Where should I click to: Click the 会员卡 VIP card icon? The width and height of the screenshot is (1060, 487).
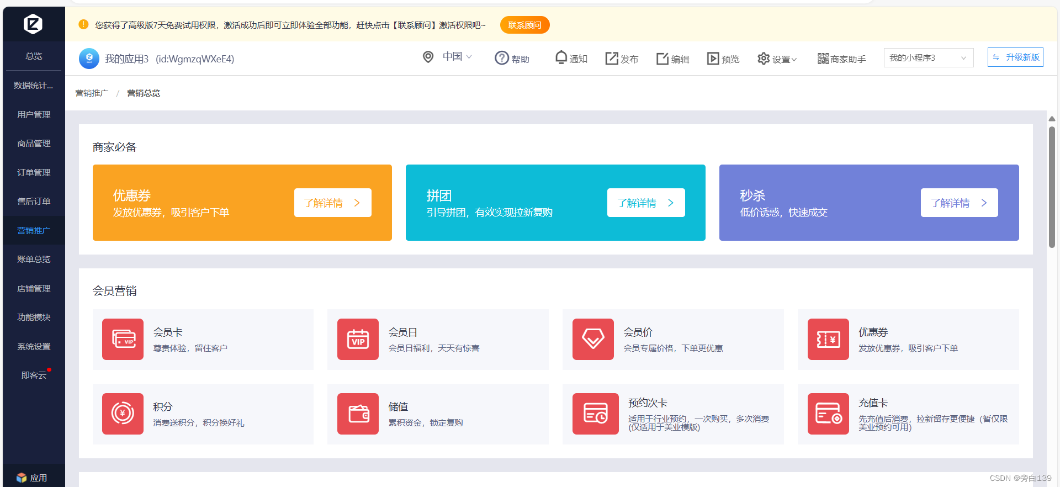click(123, 339)
